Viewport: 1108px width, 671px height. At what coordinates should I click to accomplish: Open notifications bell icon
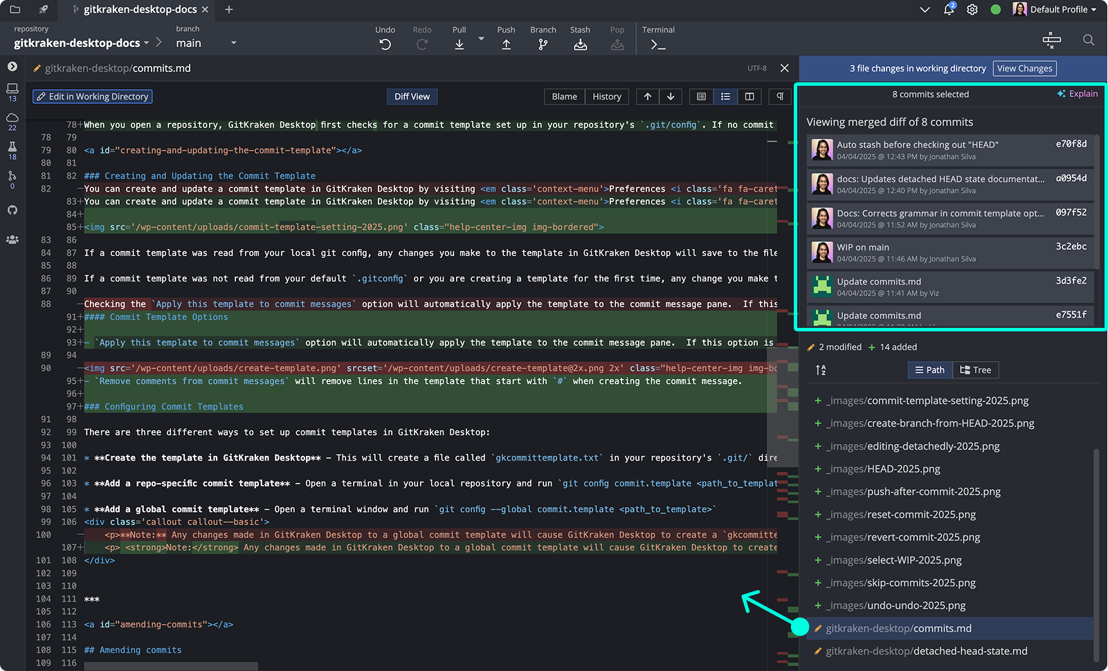[x=949, y=10]
